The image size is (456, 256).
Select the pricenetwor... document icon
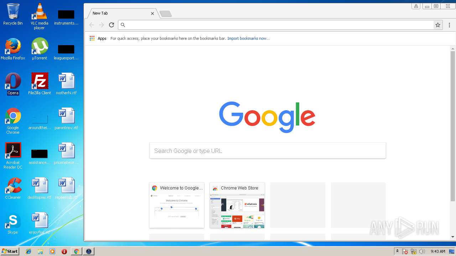pos(66,154)
